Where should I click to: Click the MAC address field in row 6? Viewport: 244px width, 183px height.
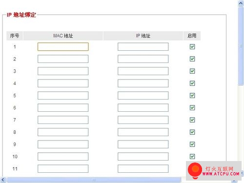[x=63, y=108]
